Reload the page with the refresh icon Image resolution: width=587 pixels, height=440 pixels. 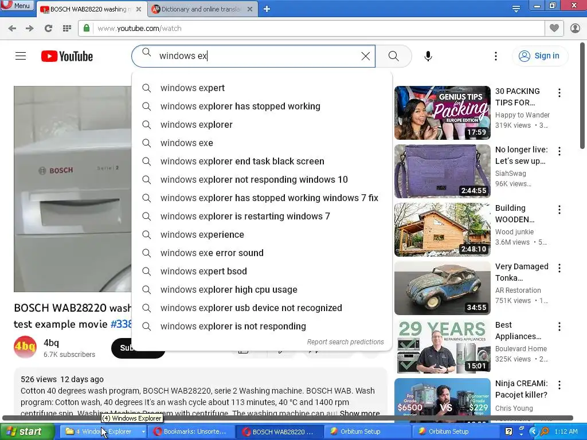(x=48, y=29)
